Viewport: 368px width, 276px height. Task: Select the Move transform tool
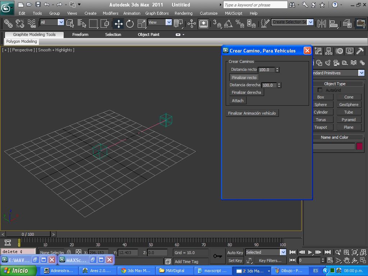pyautogui.click(x=119, y=24)
